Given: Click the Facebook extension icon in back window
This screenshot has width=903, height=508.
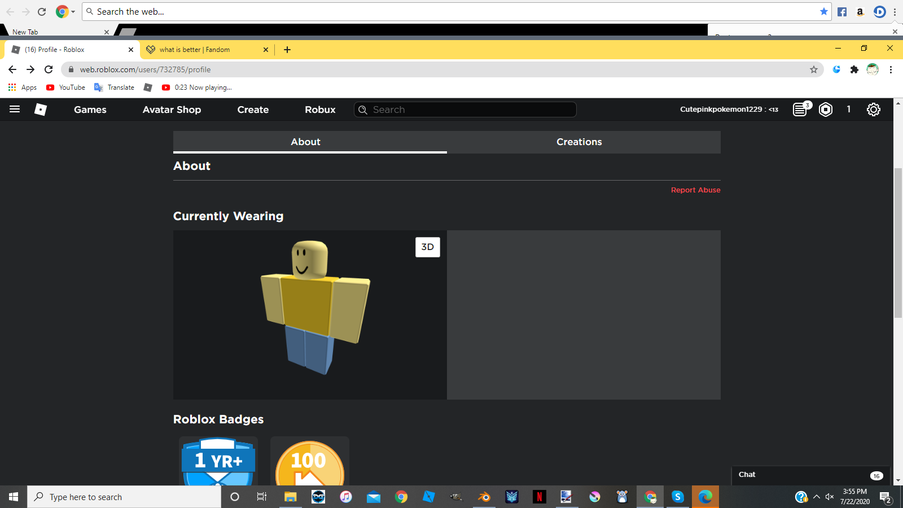Looking at the screenshot, I should click(842, 12).
